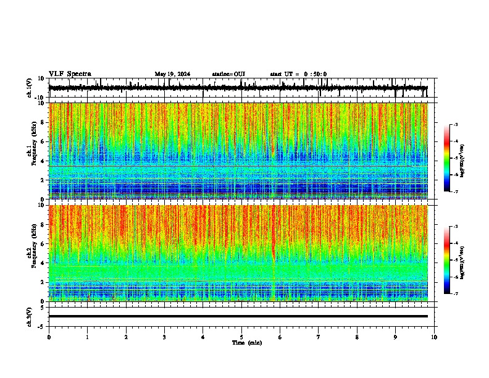Click the ch.2 spectrogram panel

238,253
